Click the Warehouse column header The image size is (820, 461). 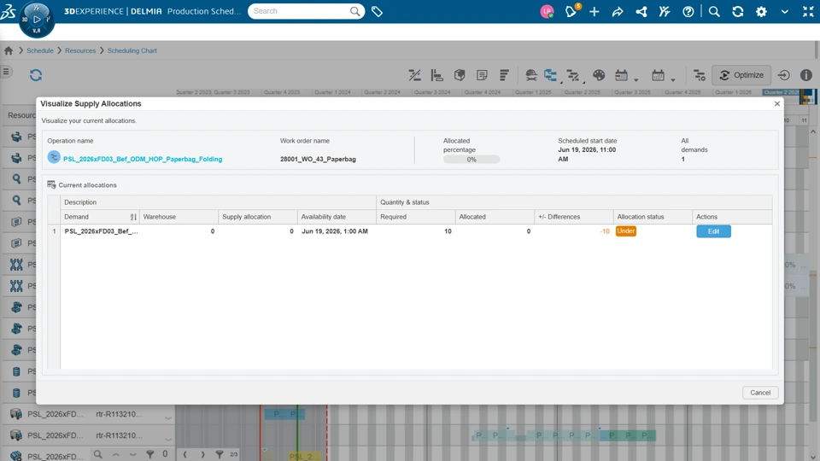click(x=179, y=217)
